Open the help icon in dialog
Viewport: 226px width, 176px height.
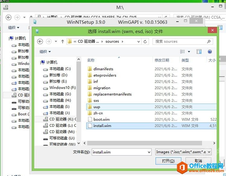pos(210,52)
